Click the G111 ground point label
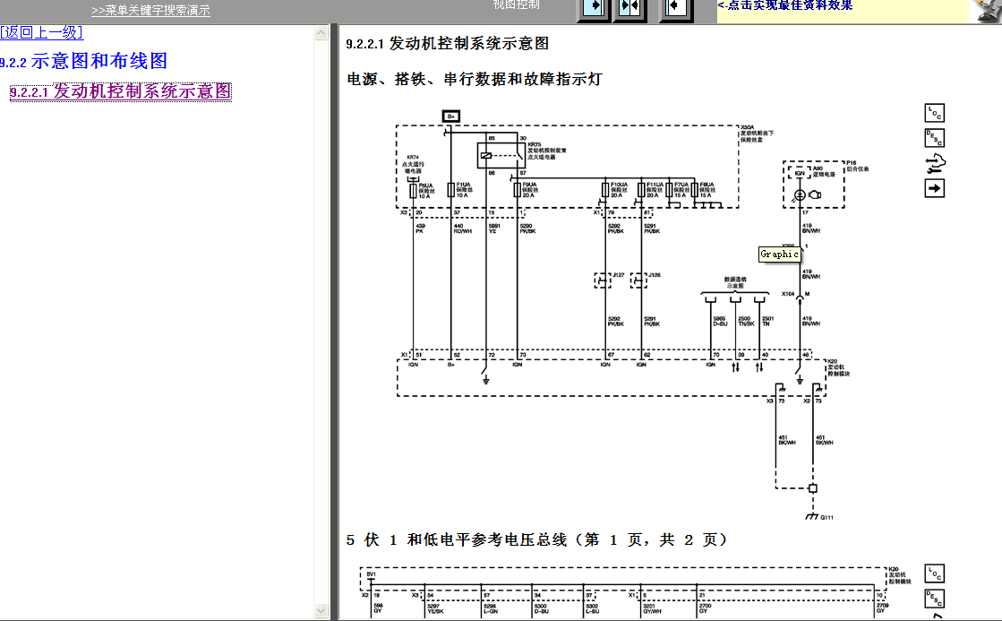Viewport: 1002px width, 621px height. 826,517
